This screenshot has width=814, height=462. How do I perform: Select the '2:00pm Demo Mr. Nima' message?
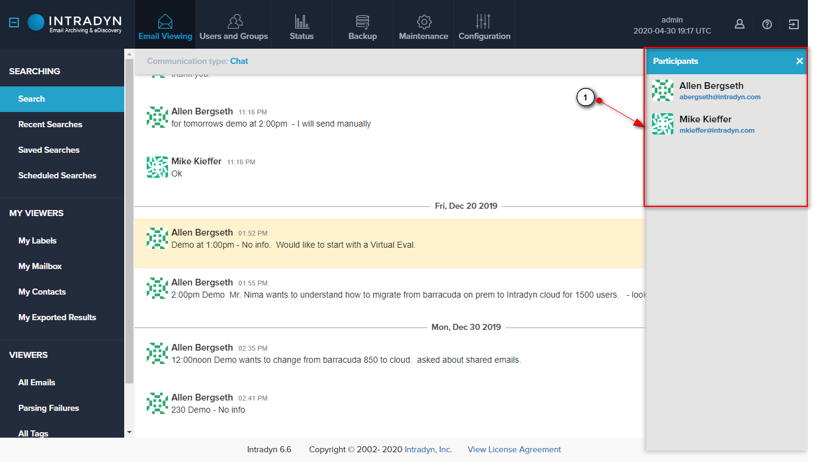(x=390, y=293)
